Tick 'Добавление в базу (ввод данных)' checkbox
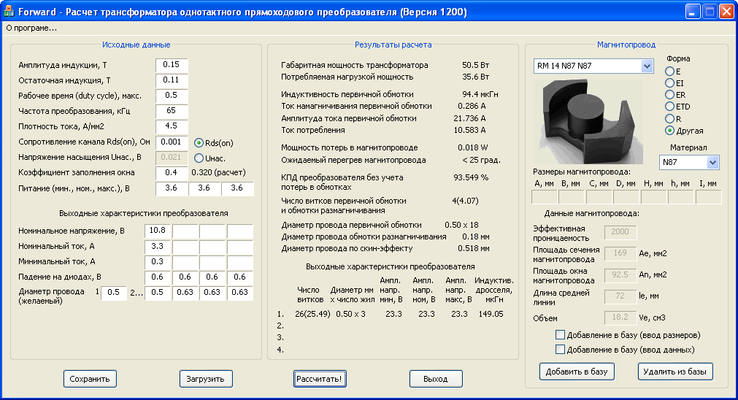The width and height of the screenshot is (738, 400). pos(560,350)
